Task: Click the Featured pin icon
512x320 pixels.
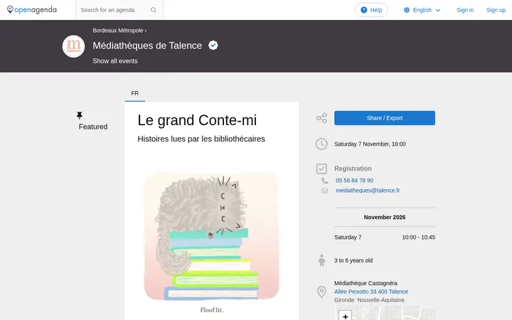Action: (80, 115)
